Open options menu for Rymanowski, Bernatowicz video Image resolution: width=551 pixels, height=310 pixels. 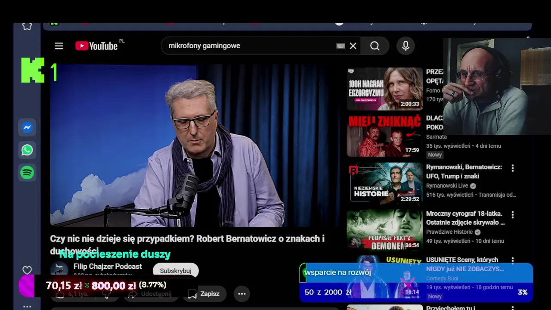coord(512,168)
